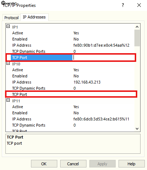
Task: Switch to the Protocol tab
Action: click(12, 18)
